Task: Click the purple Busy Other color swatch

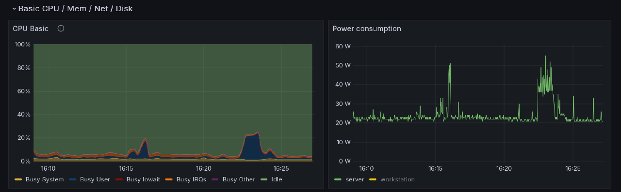Action: coord(215,179)
